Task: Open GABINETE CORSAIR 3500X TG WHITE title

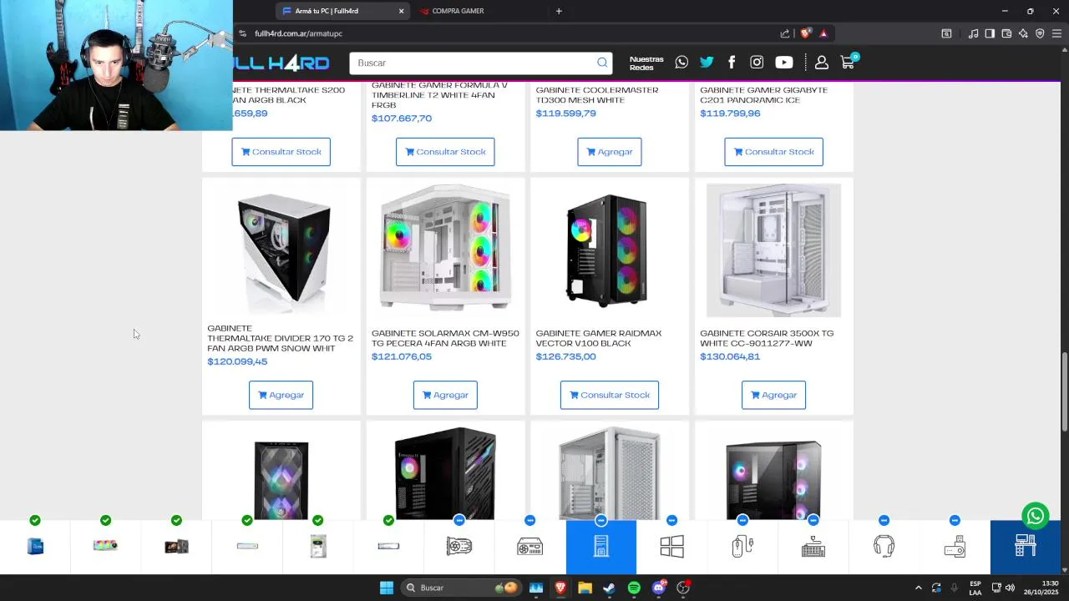Action: coord(767,338)
